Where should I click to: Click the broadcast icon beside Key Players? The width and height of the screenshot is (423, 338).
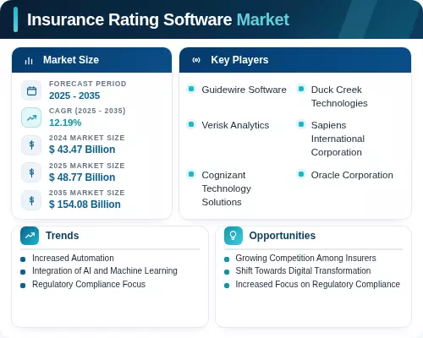tap(196, 60)
